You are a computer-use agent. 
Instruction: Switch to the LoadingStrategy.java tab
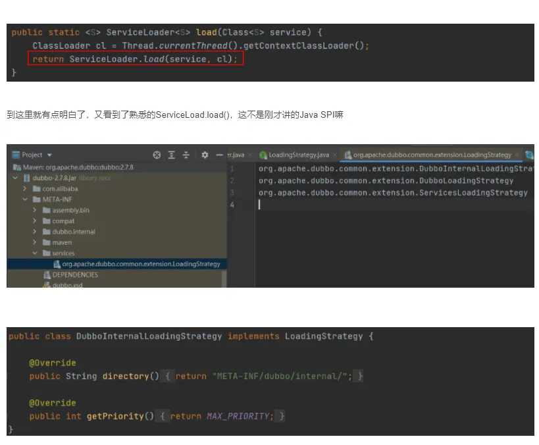298,155
